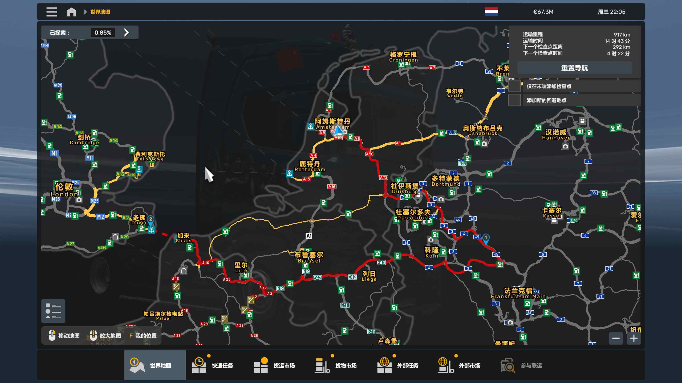This screenshot has width=682, height=383.
Task: Click the toll gate icon on A16
Action: (x=176, y=287)
